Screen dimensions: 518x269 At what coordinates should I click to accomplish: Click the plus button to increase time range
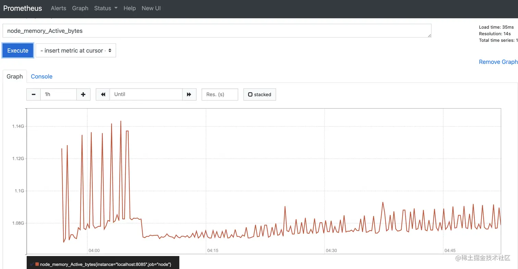coord(83,94)
